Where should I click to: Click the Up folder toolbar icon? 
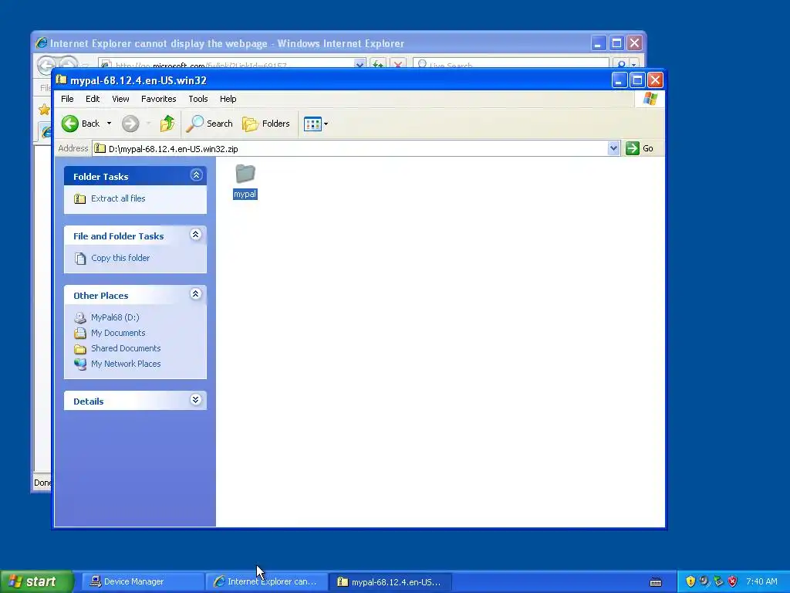coord(167,124)
